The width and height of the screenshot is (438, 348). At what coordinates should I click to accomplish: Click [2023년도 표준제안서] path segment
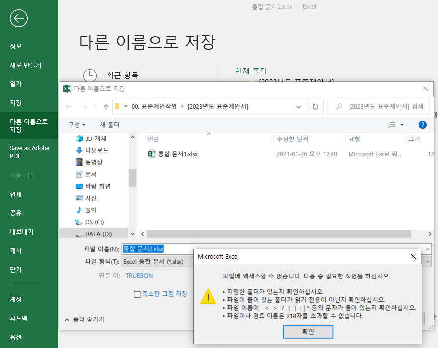[218, 106]
